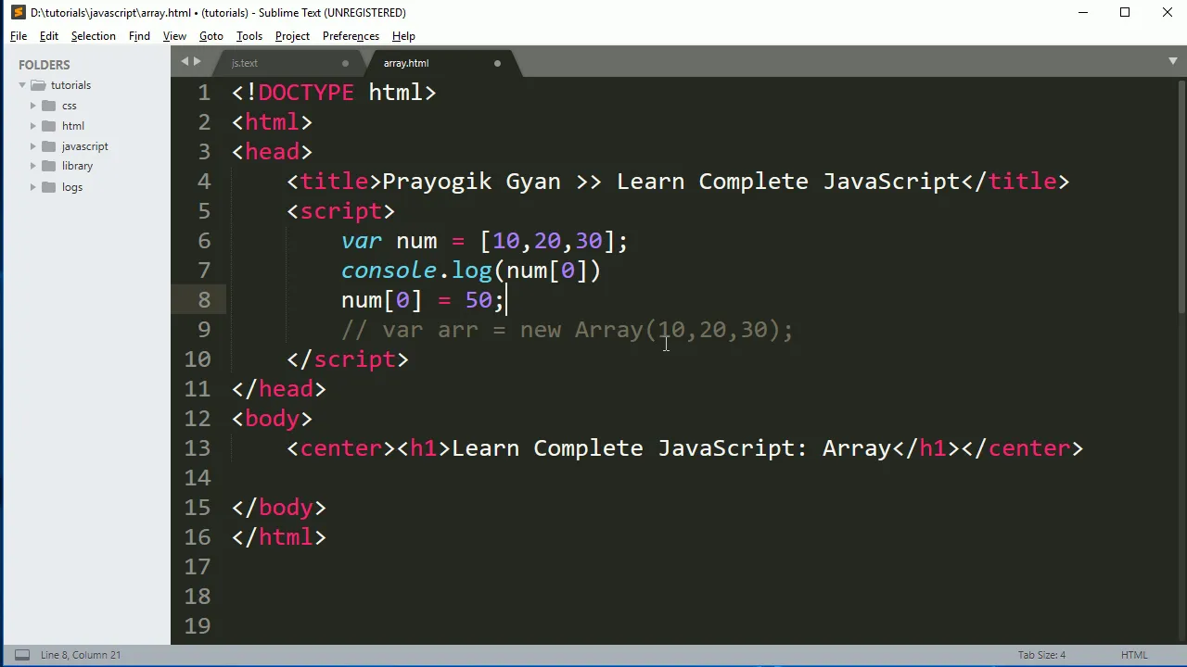1187x667 pixels.
Task: Change Tab Size: 4 setting
Action: click(x=1041, y=655)
